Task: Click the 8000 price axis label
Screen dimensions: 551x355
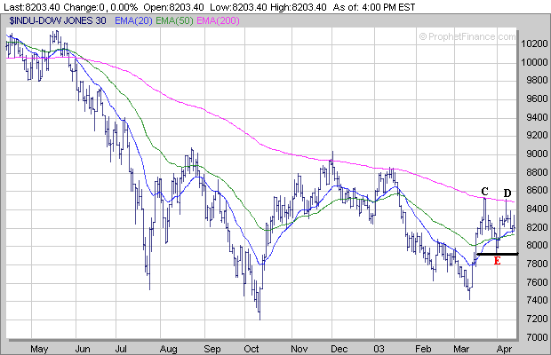Action: [537, 245]
